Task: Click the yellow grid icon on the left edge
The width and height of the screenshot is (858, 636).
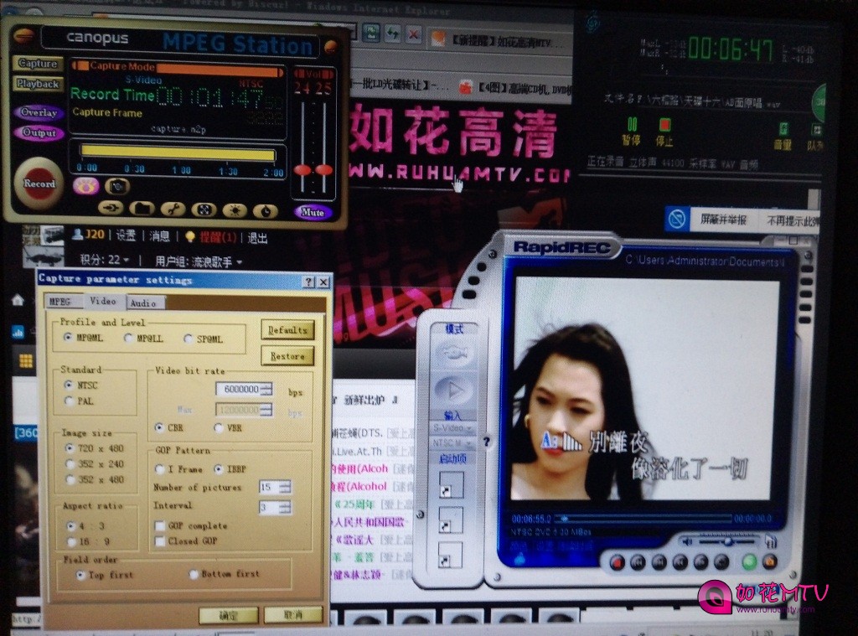Action: pos(26,360)
